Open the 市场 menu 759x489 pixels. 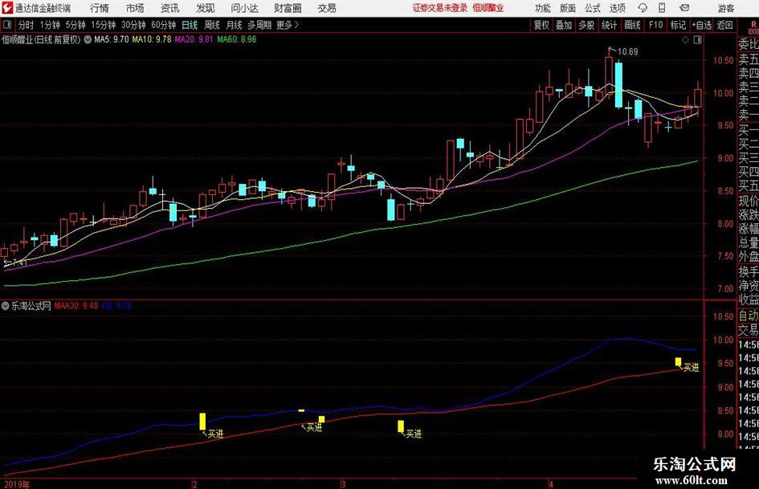135,8
